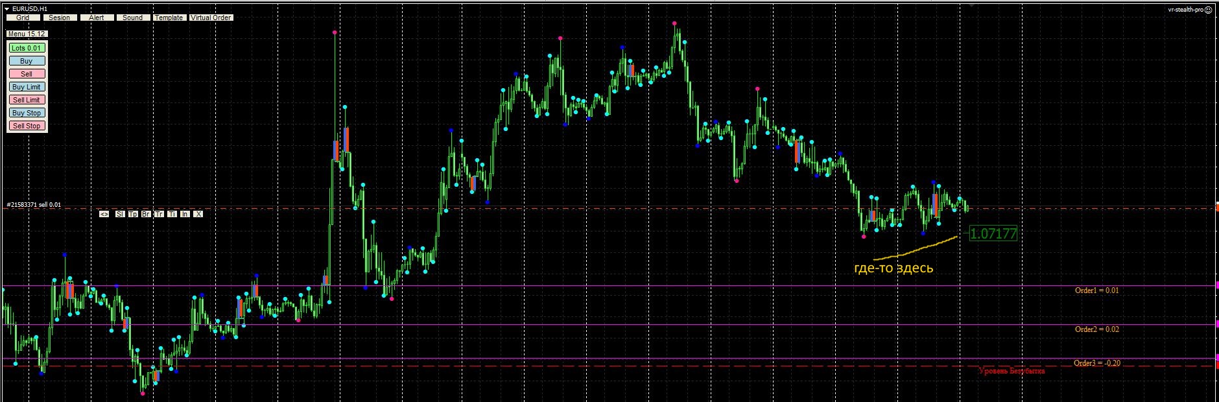This screenshot has height=402, width=1219.
Task: Place a Sell Limit order
Action: pyautogui.click(x=27, y=100)
